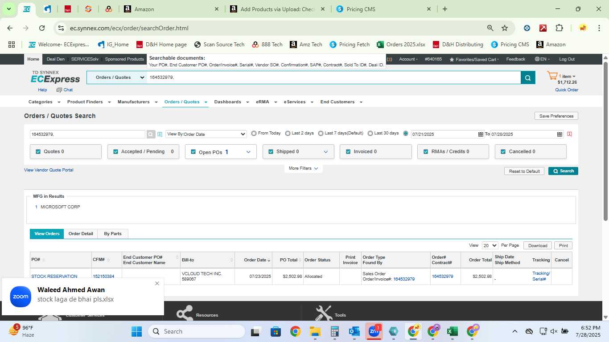This screenshot has height=342, width=609.
Task: Click the Download button
Action: click(538, 245)
